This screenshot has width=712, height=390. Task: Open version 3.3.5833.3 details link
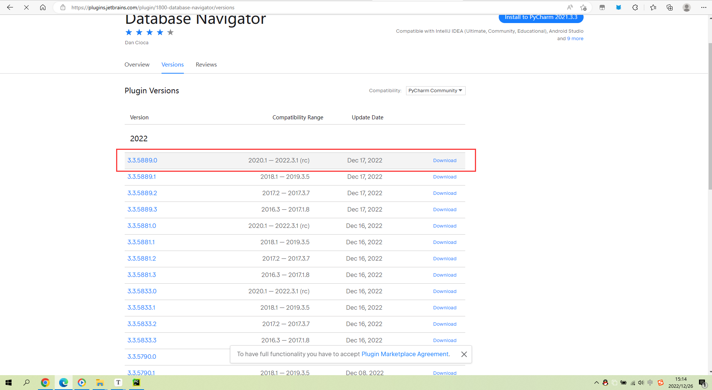pos(142,340)
